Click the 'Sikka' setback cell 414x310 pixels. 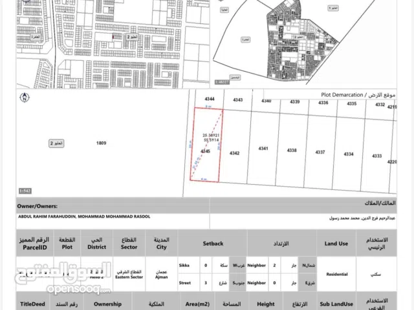coord(184,265)
